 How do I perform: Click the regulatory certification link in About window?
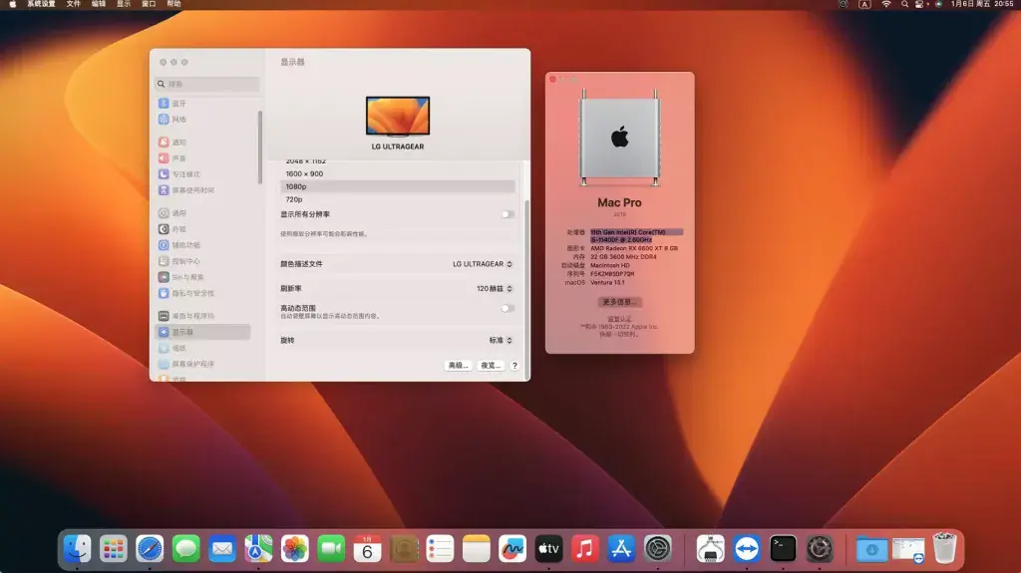pos(619,319)
